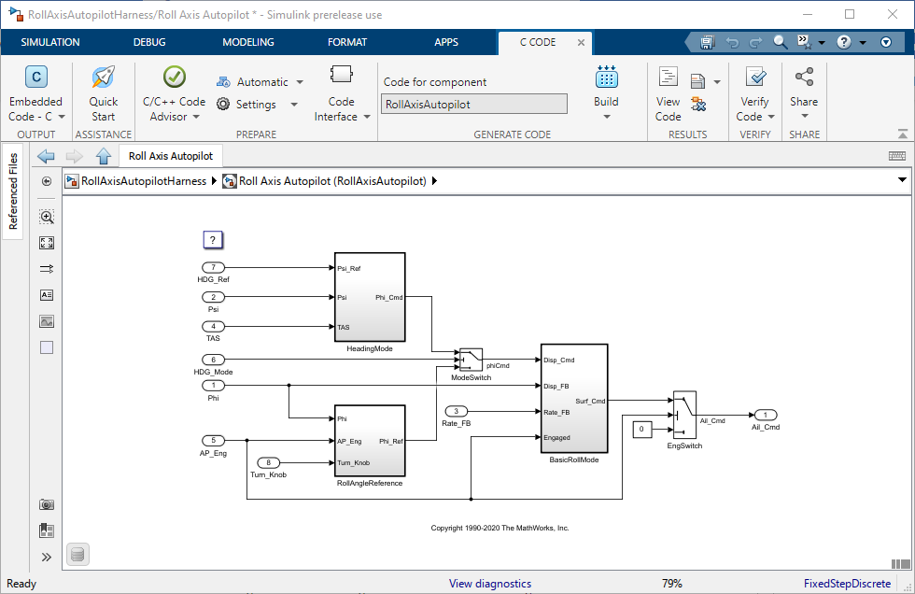Add an annotation using the sidebar icon
The width and height of the screenshot is (915, 594).
pyautogui.click(x=46, y=294)
